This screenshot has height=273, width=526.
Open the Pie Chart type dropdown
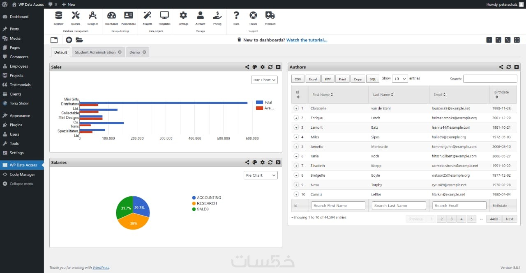[261, 175]
